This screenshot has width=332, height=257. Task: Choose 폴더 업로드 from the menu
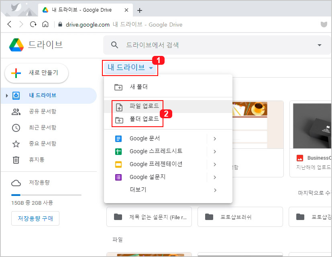coord(168,119)
